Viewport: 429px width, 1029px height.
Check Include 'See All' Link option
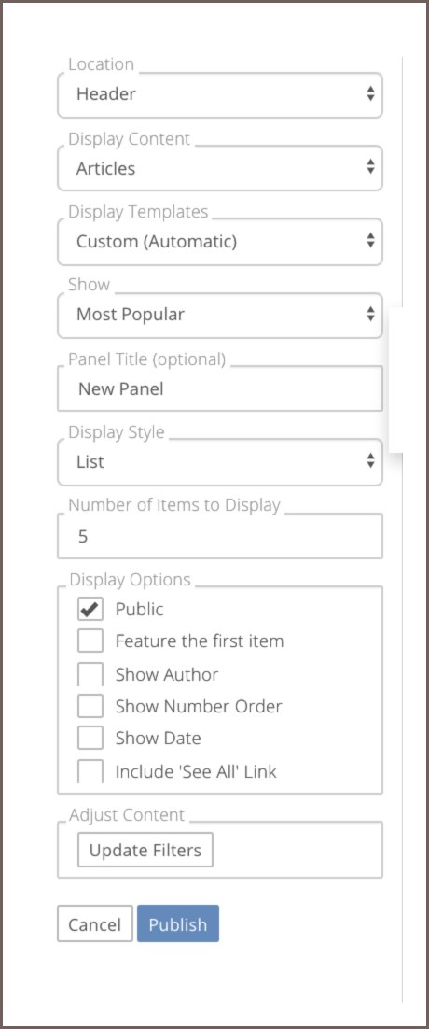coord(90,770)
